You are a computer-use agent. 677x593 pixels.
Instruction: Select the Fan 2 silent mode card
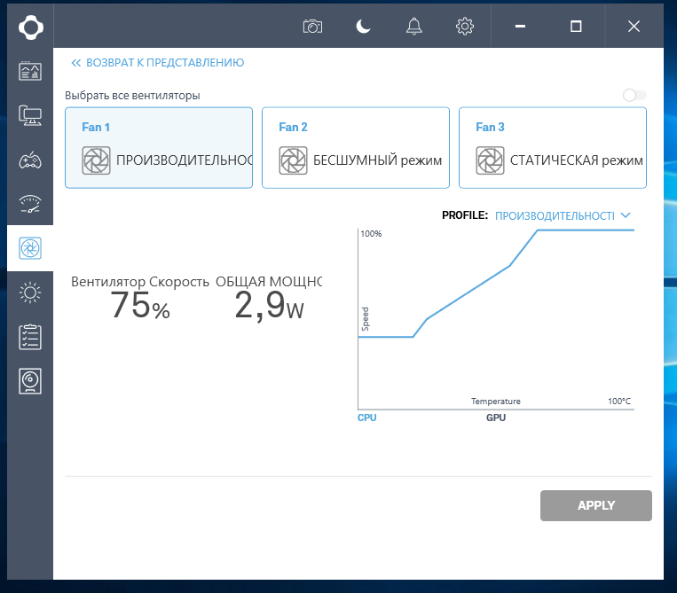click(x=356, y=148)
